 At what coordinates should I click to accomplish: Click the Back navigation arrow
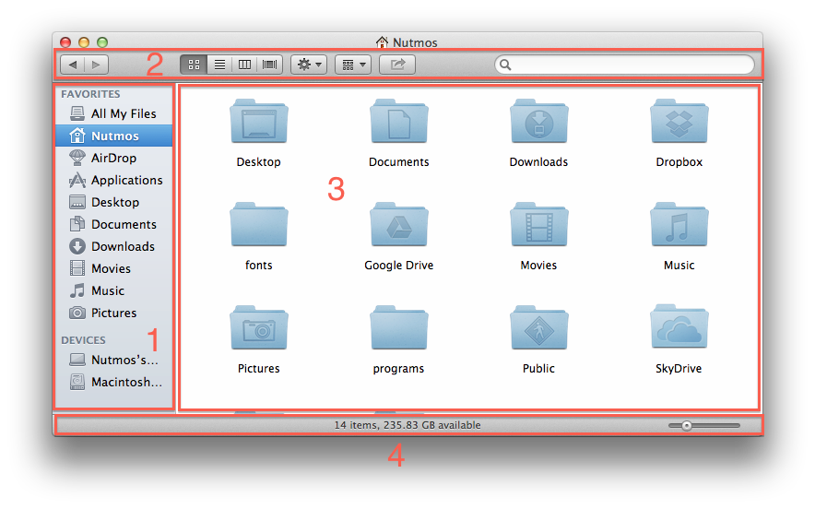73,65
